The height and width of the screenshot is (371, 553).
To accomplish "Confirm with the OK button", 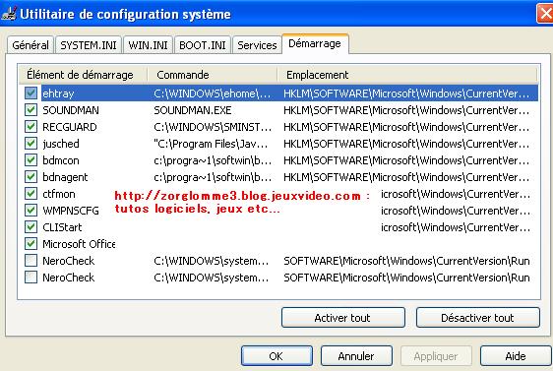I will click(276, 356).
